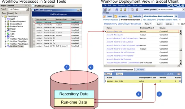Select Workflow Policy Column in Object Explorer
185x109 pixels.
click(19, 39)
